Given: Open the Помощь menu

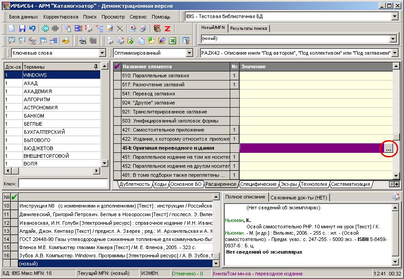Looking at the screenshot, I should click(x=161, y=17).
